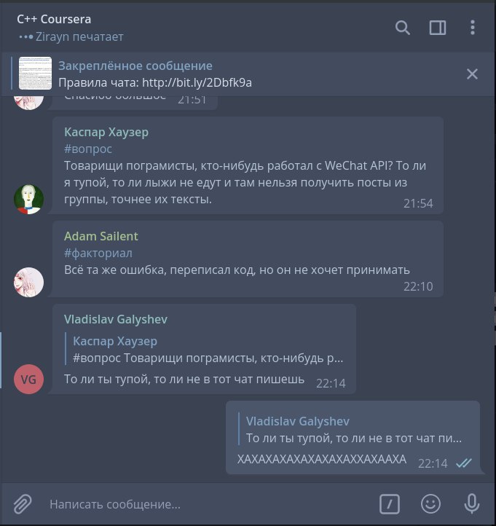This screenshot has height=526, width=496.
Task: Click the pinned chat rules bit.ly text
Action: pos(155,82)
